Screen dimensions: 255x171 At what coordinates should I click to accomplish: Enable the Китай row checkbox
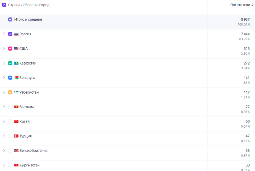click(x=10, y=121)
